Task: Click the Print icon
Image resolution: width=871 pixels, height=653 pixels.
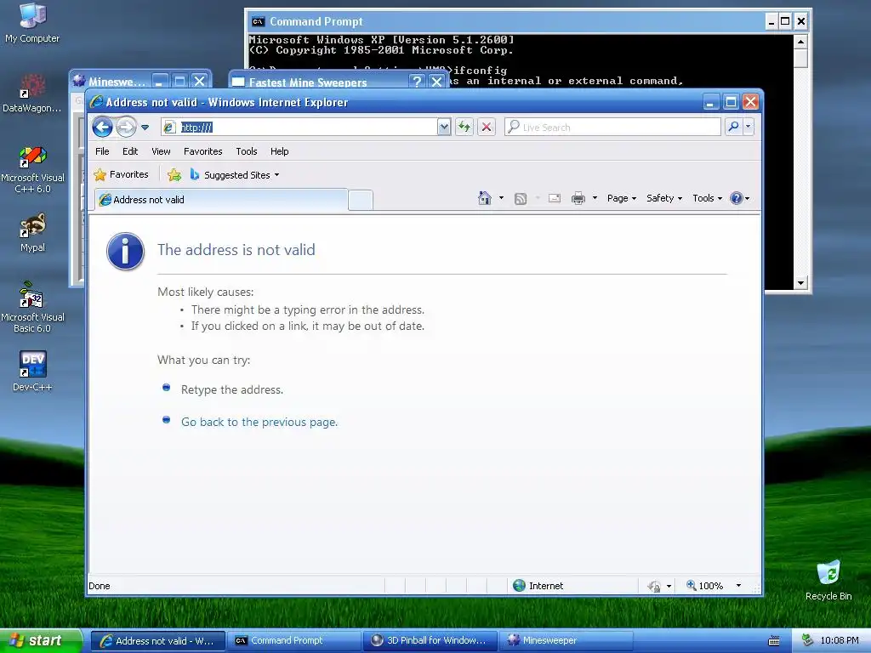Action: click(x=578, y=198)
